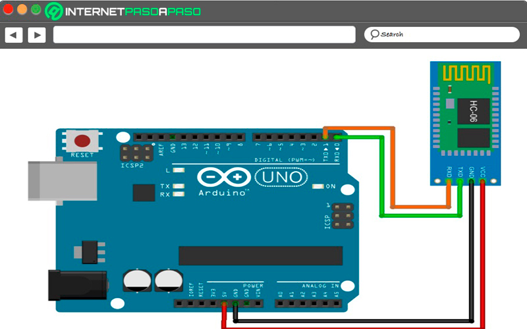The width and height of the screenshot is (527, 329).
Task: Click the UNO oval label
Action: click(x=281, y=177)
